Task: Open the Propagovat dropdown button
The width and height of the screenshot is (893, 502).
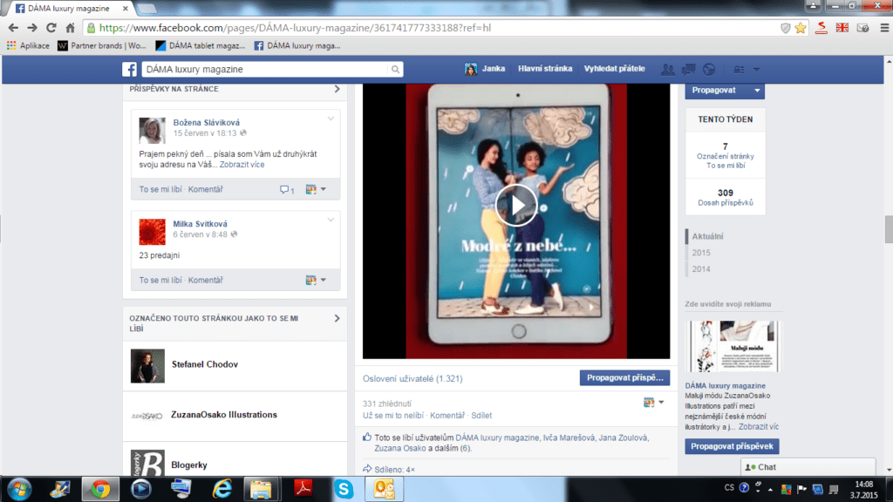Action: point(724,90)
